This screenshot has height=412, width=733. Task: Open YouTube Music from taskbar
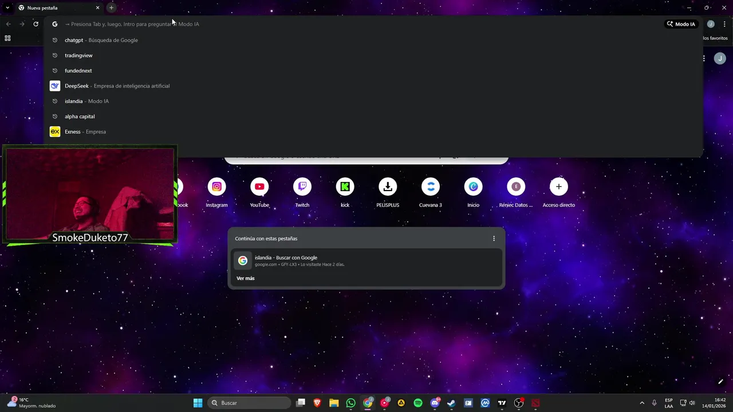(384, 403)
